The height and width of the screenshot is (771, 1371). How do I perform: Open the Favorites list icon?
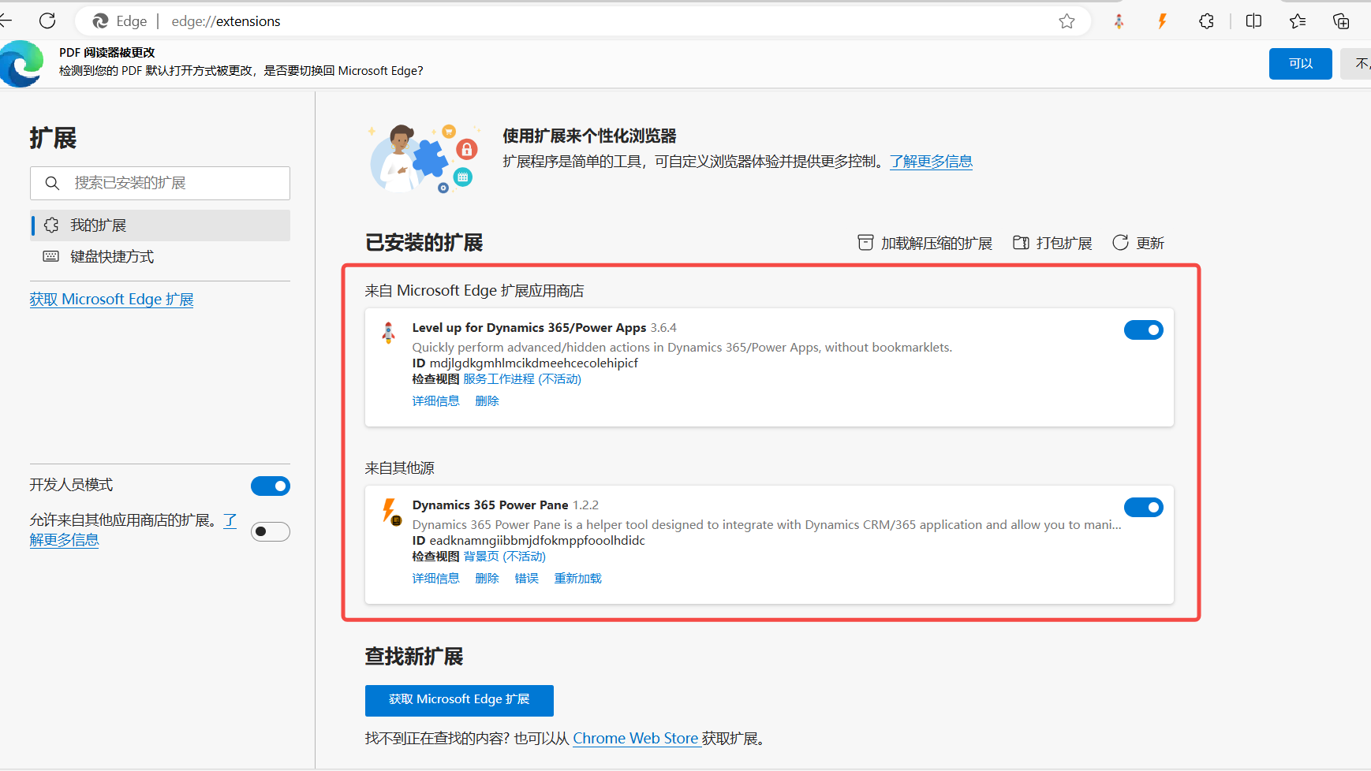(1298, 21)
